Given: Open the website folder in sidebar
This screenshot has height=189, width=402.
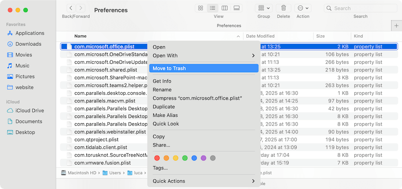Looking at the screenshot, I should [20, 87].
